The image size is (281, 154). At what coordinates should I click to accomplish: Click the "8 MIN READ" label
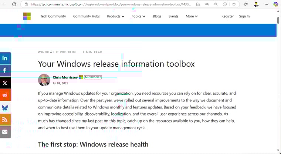(92, 52)
